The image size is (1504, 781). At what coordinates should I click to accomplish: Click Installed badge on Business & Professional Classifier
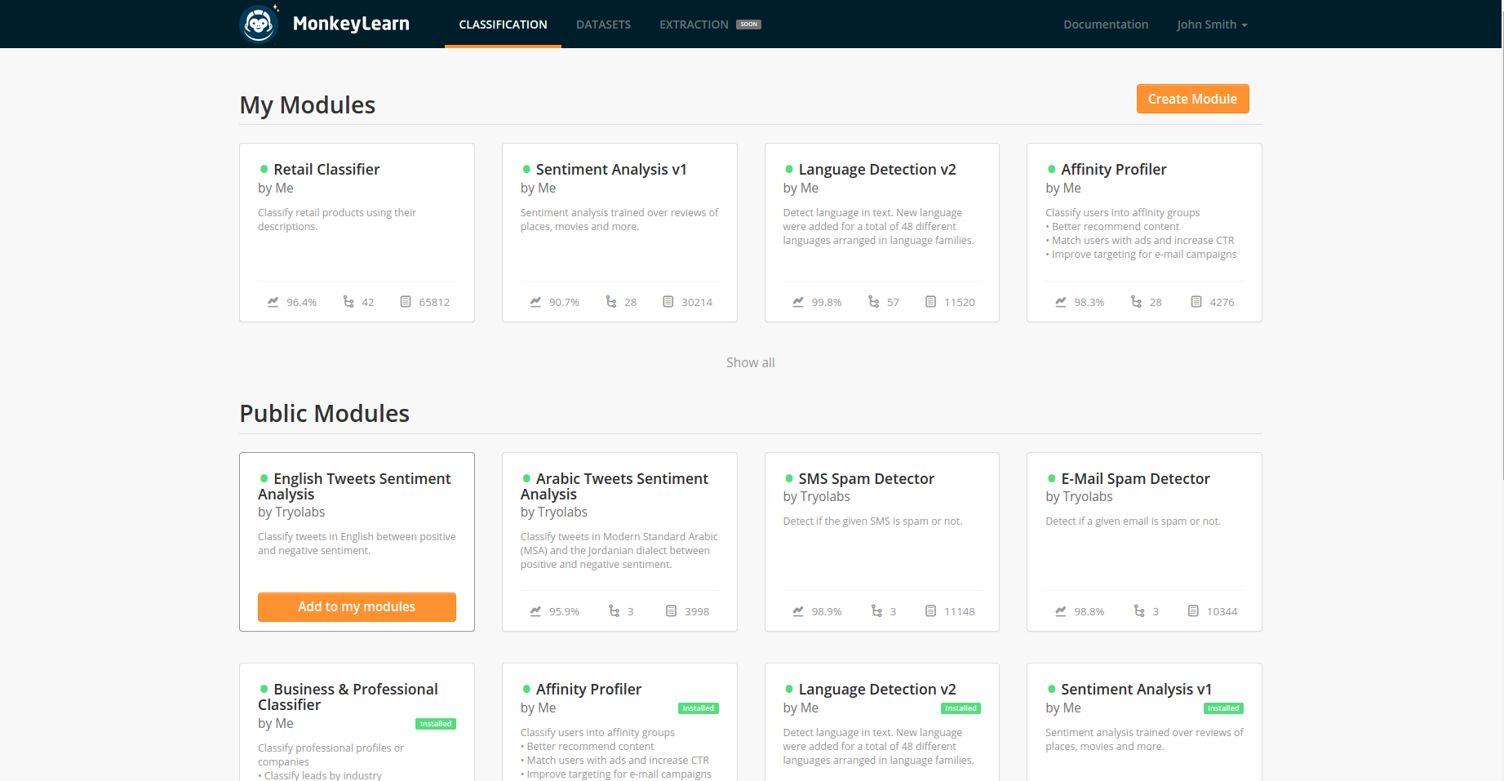(x=436, y=724)
